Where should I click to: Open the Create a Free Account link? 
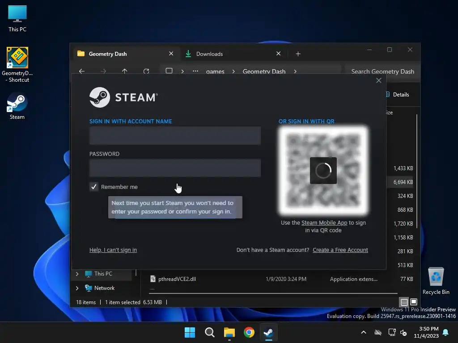340,250
